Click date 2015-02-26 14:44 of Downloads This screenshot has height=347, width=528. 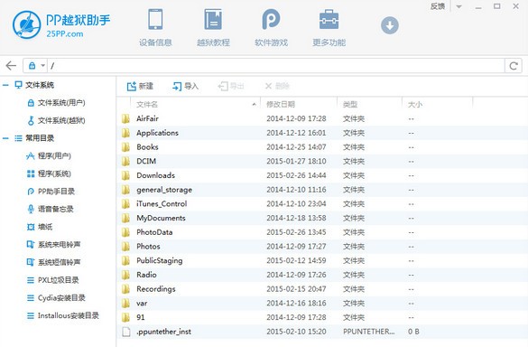296,175
